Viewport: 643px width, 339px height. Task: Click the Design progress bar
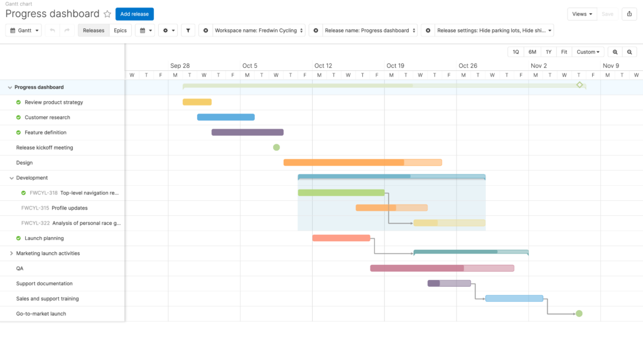pos(363,163)
